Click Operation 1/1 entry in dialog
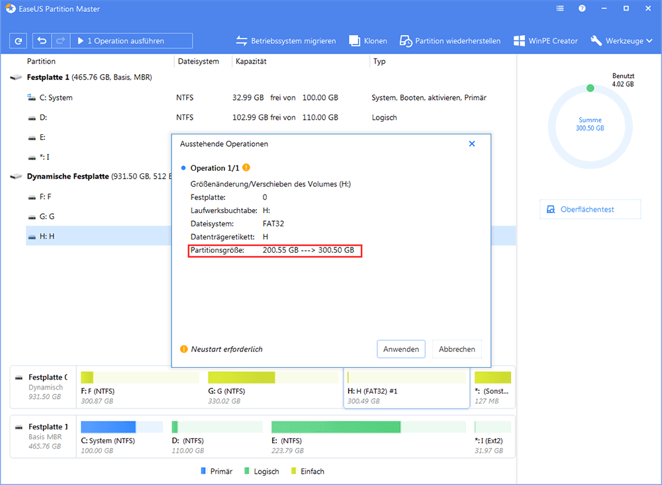This screenshot has height=485, width=662. 214,168
